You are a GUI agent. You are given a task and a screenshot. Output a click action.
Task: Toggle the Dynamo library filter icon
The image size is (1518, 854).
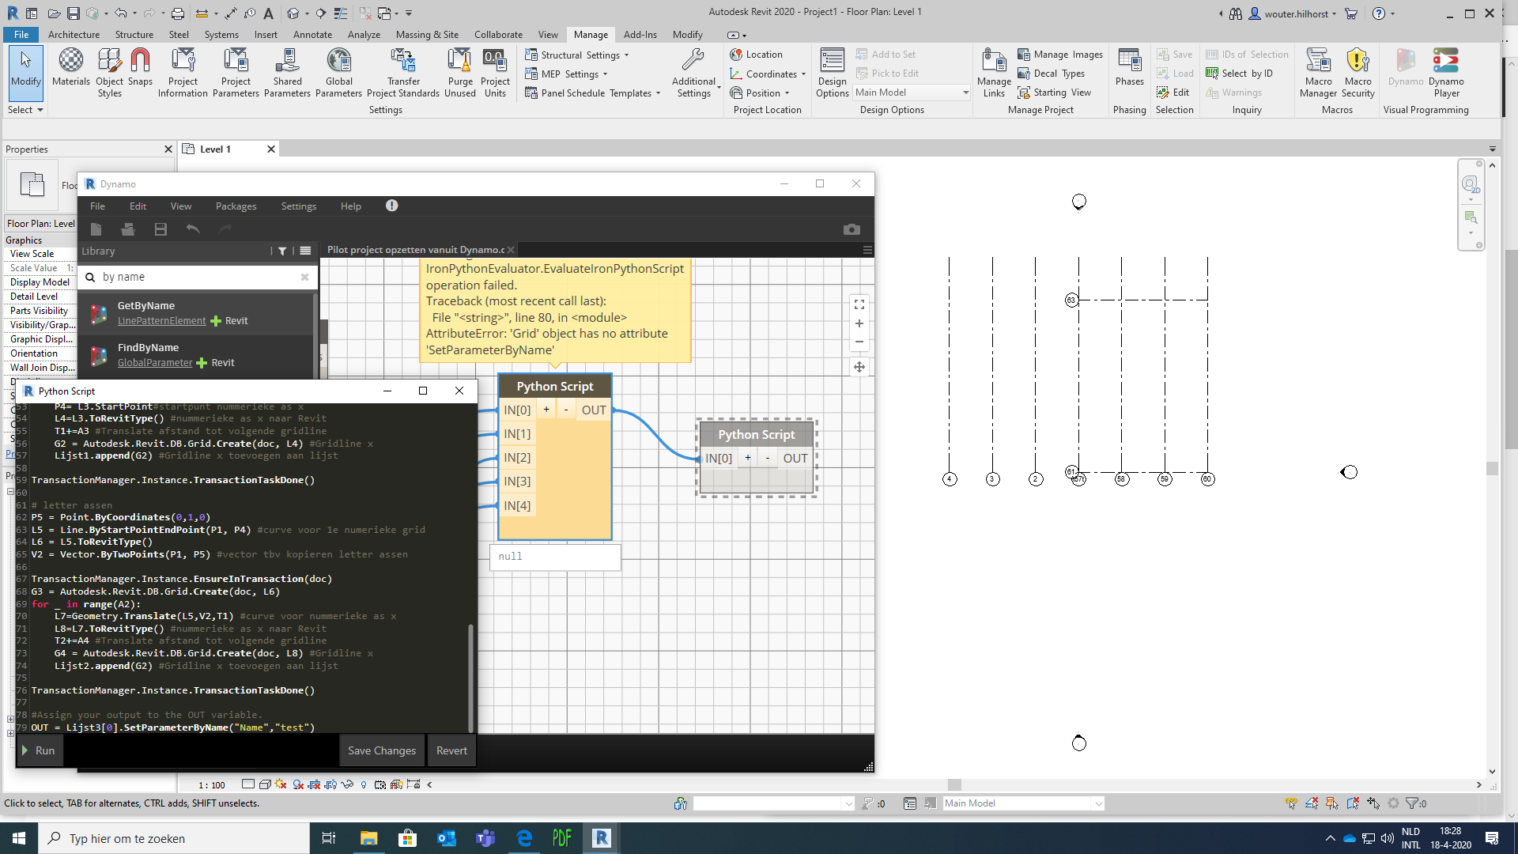coord(282,251)
